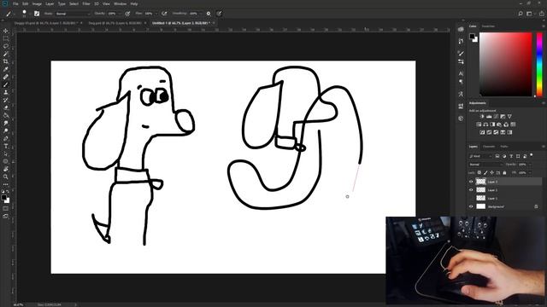Click the rainbow hue slider
547x307 pixels.
(539, 64)
